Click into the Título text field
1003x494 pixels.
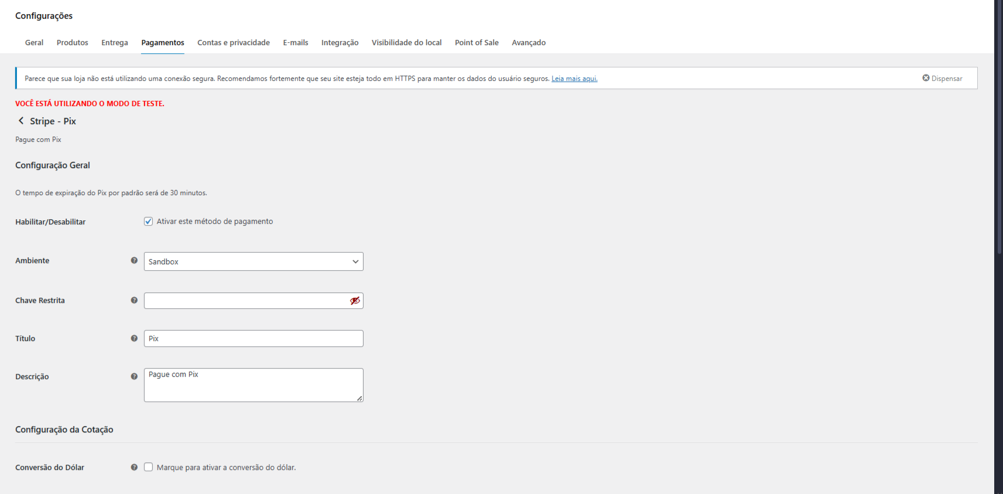point(253,339)
